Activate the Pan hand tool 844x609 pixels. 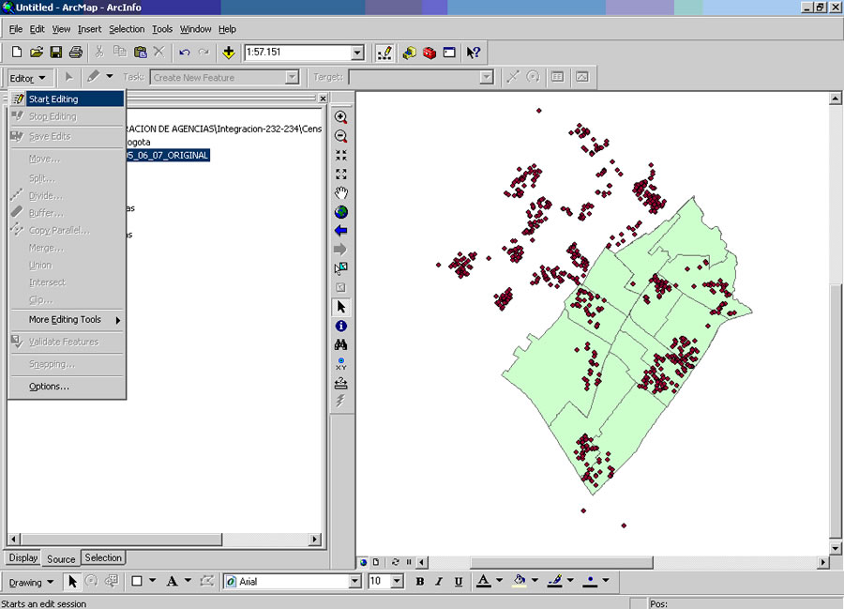point(340,193)
